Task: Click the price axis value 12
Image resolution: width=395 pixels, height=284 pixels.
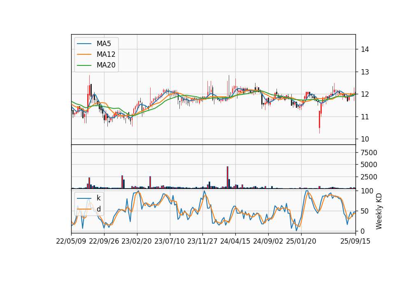Action: coord(365,94)
